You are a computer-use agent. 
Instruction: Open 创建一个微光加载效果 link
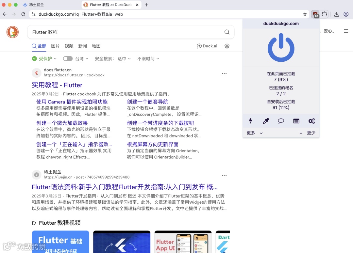[62, 123]
